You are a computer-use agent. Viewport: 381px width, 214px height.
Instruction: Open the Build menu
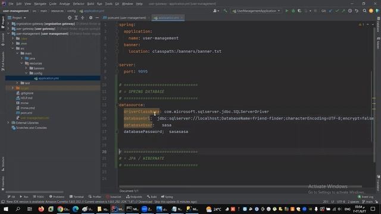tap(90, 4)
